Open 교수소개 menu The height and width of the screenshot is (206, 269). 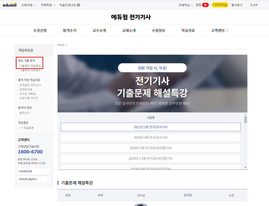[x=99, y=30]
